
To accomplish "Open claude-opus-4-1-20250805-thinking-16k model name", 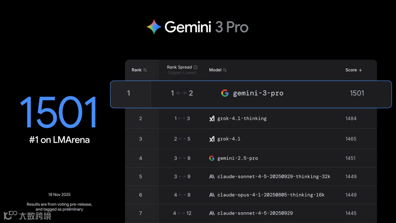I will pyautogui.click(x=271, y=195).
